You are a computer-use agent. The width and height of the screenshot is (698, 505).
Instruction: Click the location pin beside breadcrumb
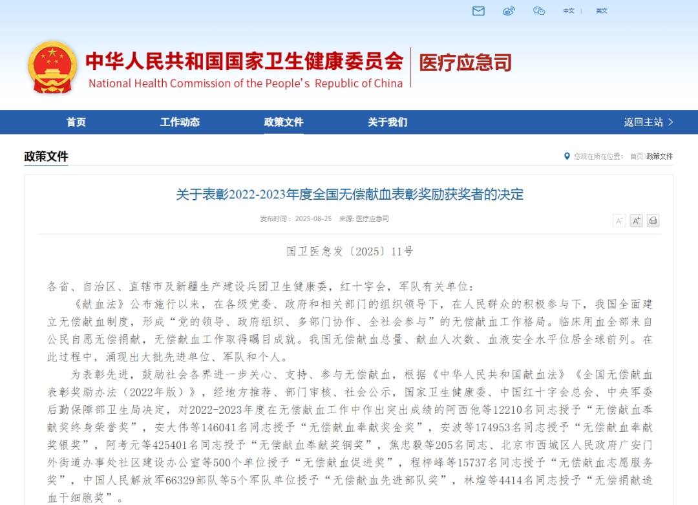[567, 156]
